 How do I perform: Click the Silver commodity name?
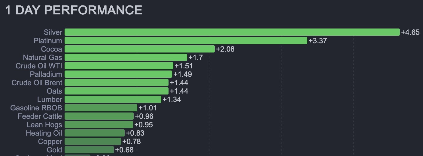coord(53,32)
